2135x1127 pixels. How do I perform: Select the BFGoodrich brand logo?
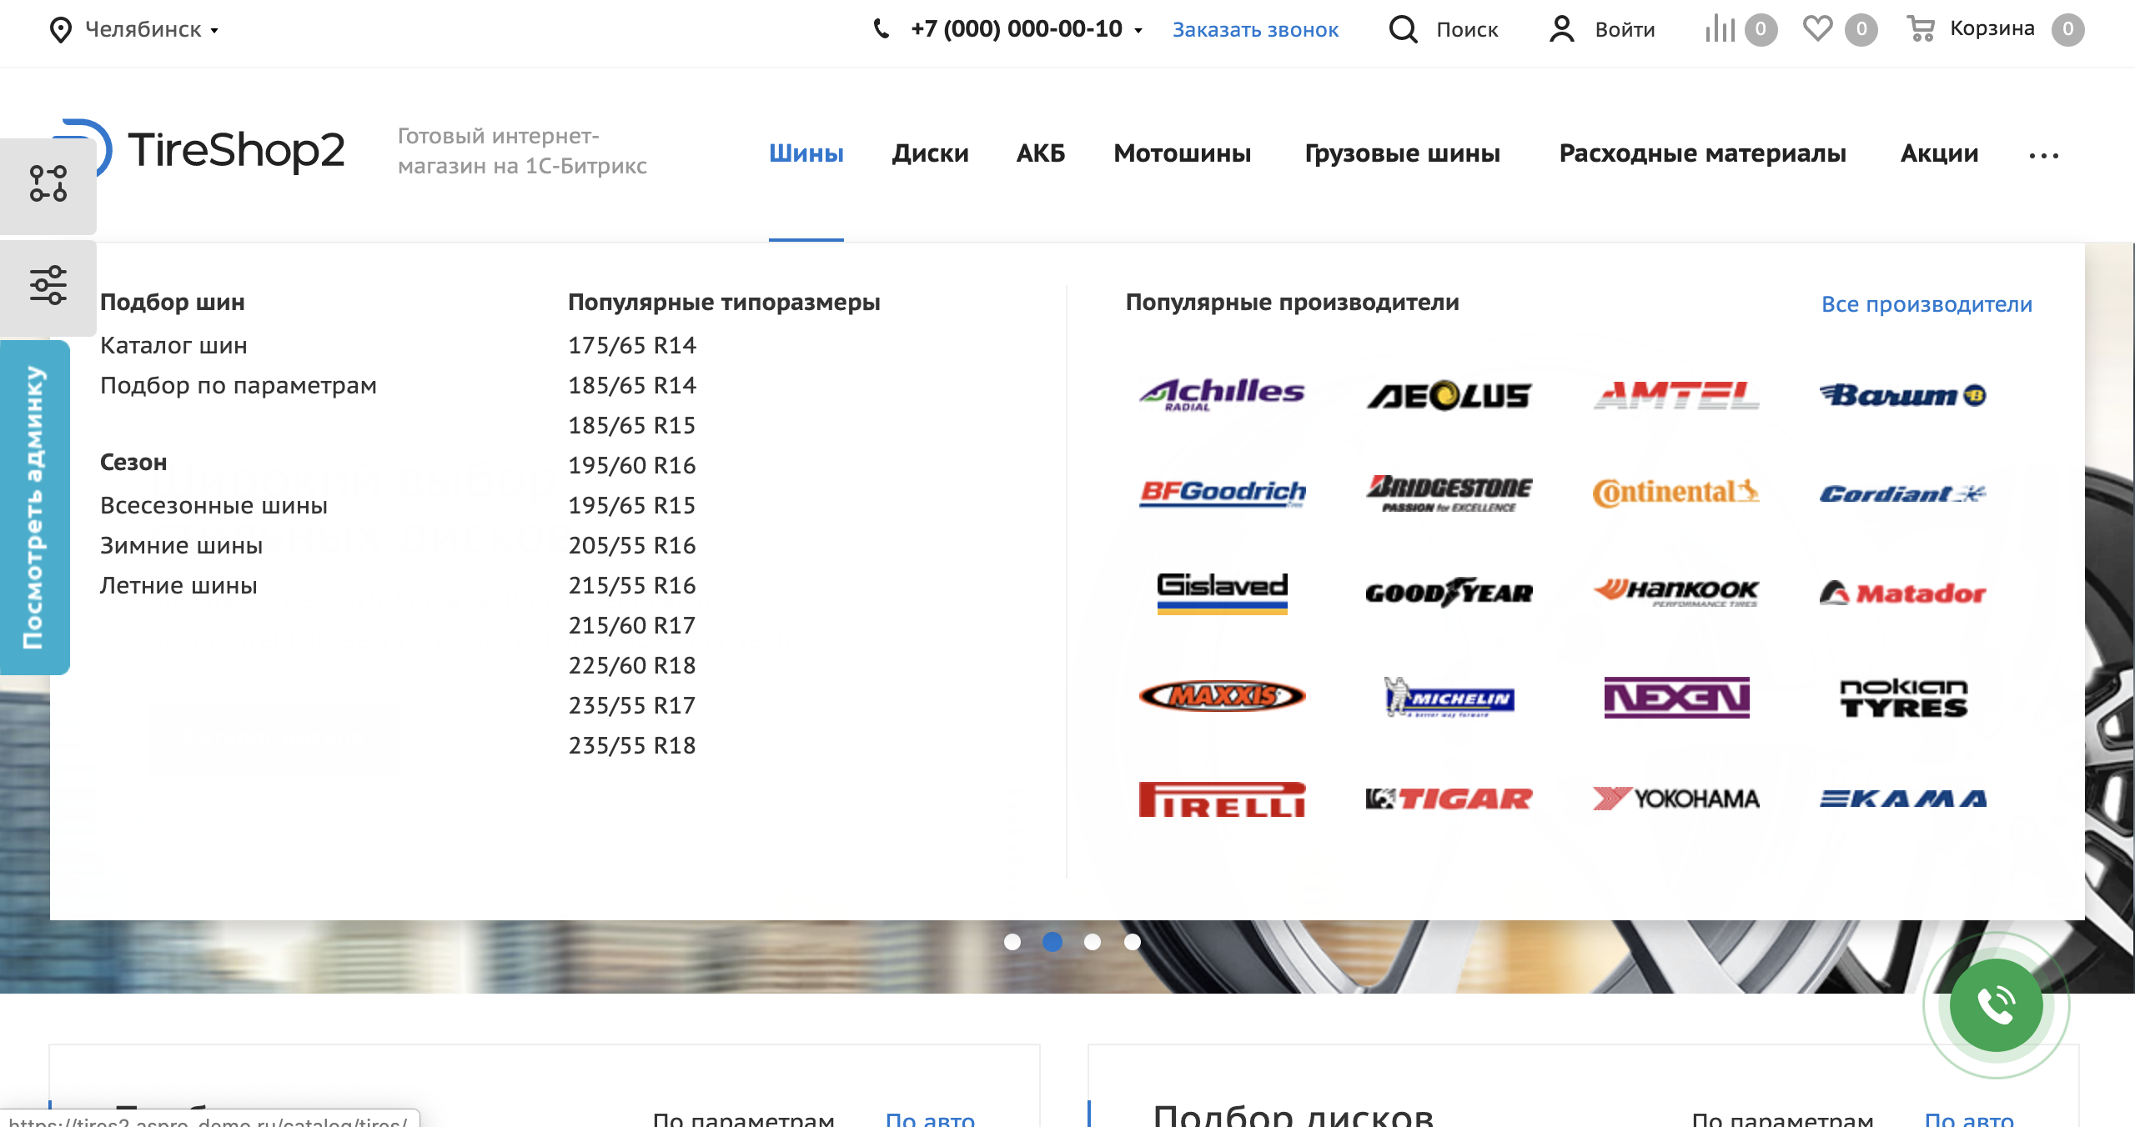1222,493
